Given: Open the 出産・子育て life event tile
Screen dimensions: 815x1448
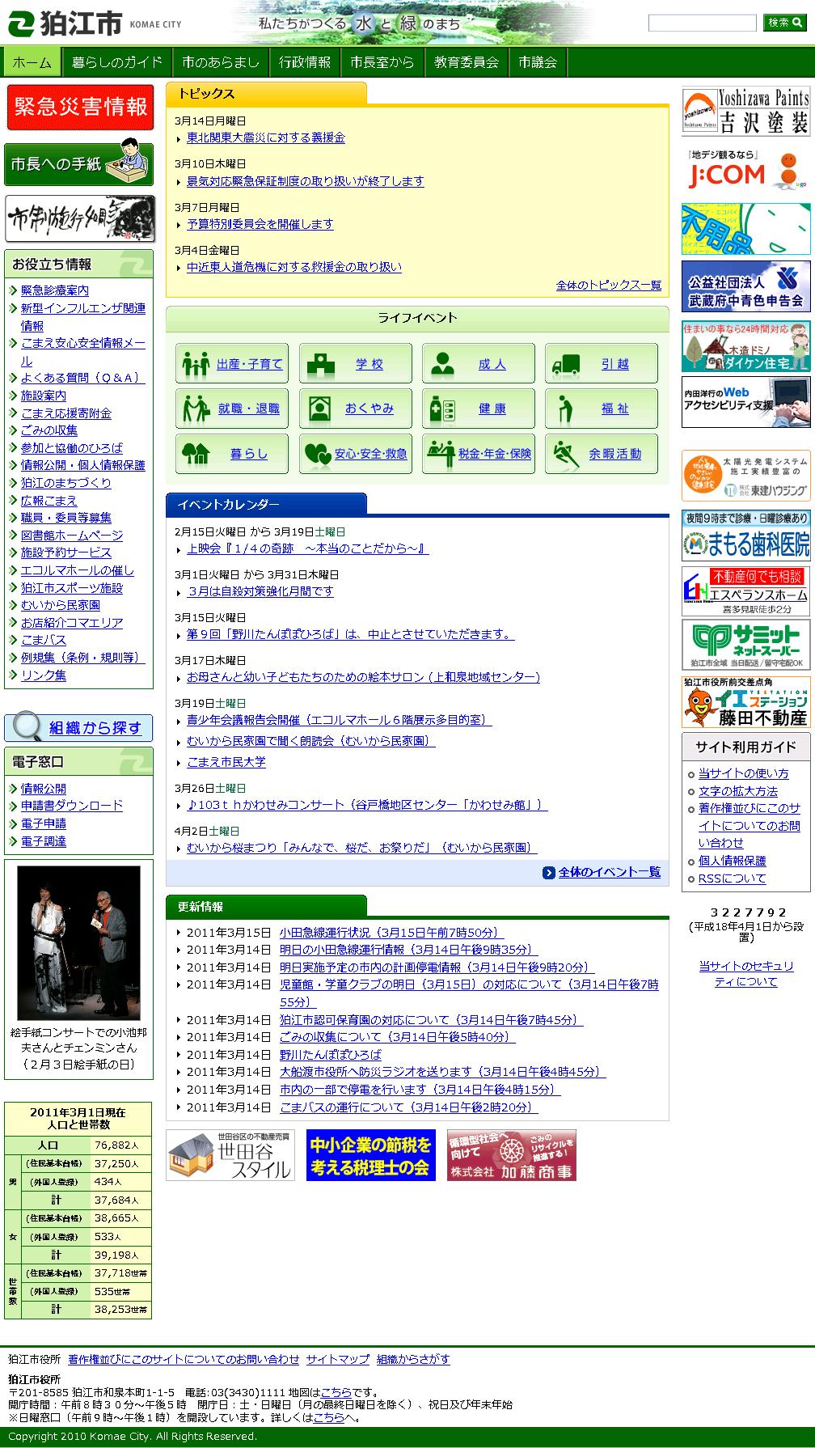Looking at the screenshot, I should [x=232, y=363].
